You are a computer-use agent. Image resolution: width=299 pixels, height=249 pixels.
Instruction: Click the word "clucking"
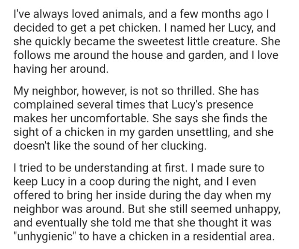tap(184, 146)
